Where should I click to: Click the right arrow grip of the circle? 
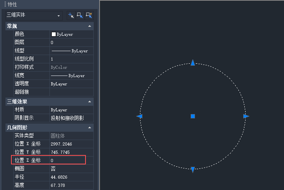(x=246, y=116)
